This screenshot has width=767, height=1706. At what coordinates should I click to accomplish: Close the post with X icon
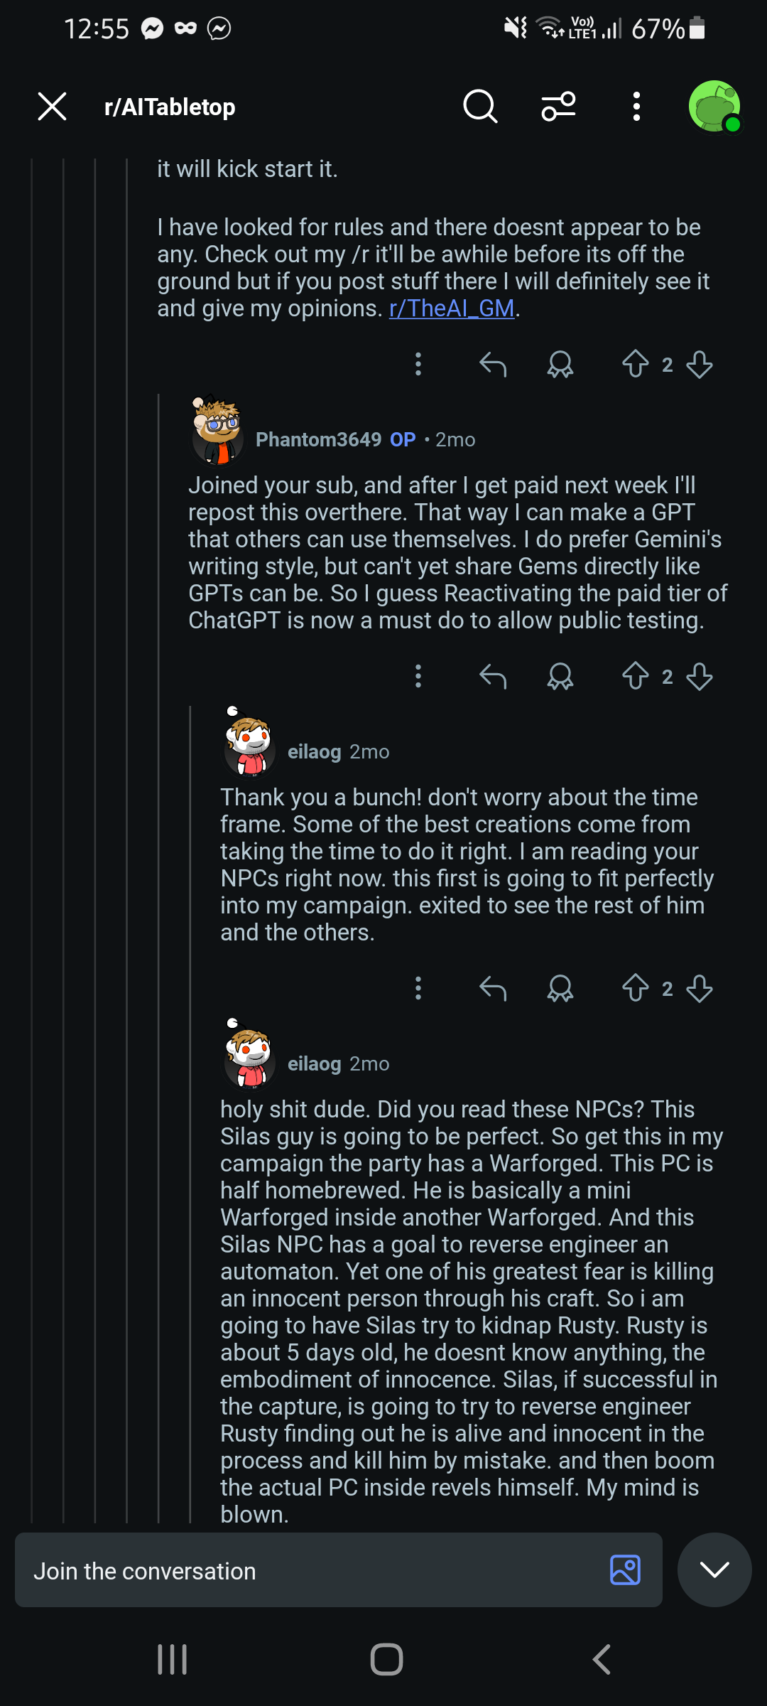click(53, 107)
